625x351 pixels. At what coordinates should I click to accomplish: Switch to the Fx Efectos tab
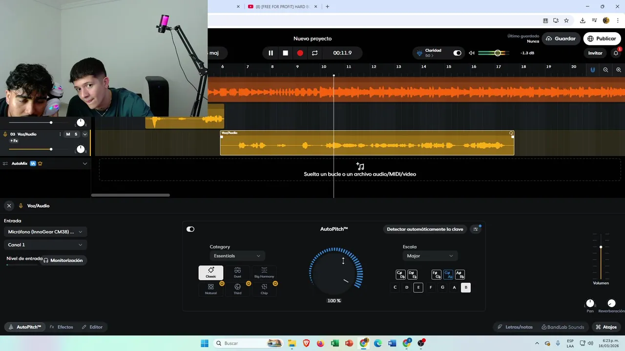(61, 327)
